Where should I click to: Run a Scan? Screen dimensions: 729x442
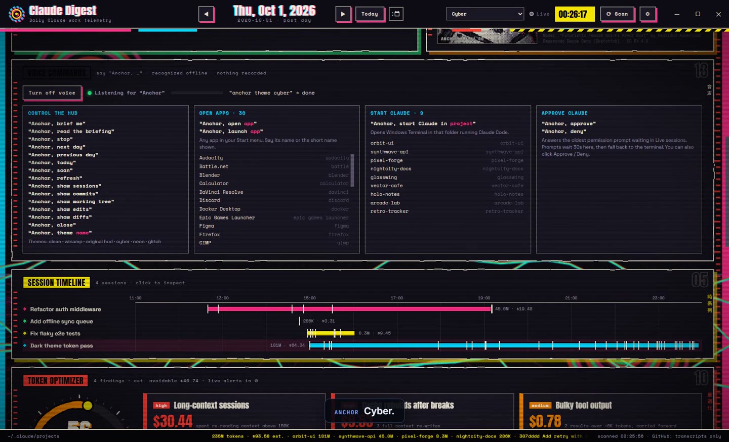[617, 14]
